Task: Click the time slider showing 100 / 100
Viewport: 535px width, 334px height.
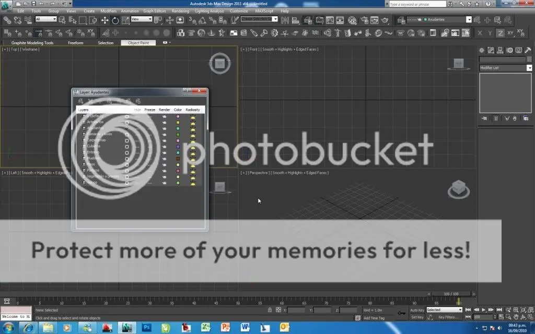Action: click(451, 294)
